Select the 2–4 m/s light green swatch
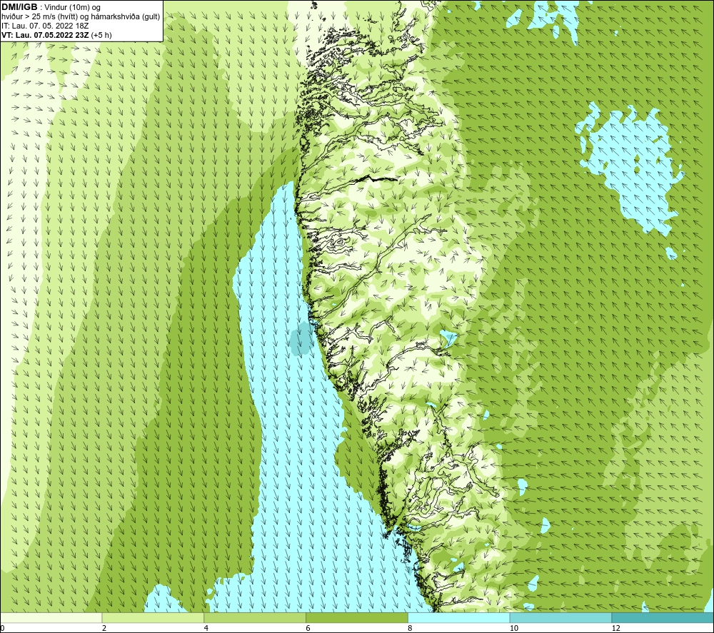714x633 pixels. pyautogui.click(x=153, y=617)
